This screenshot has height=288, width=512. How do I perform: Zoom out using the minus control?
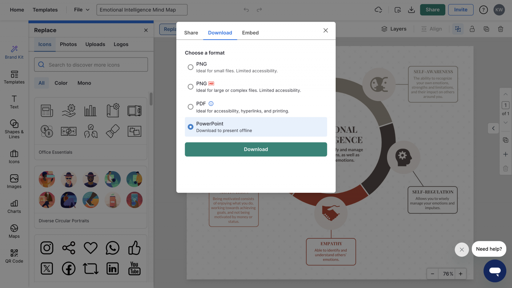[432, 274]
